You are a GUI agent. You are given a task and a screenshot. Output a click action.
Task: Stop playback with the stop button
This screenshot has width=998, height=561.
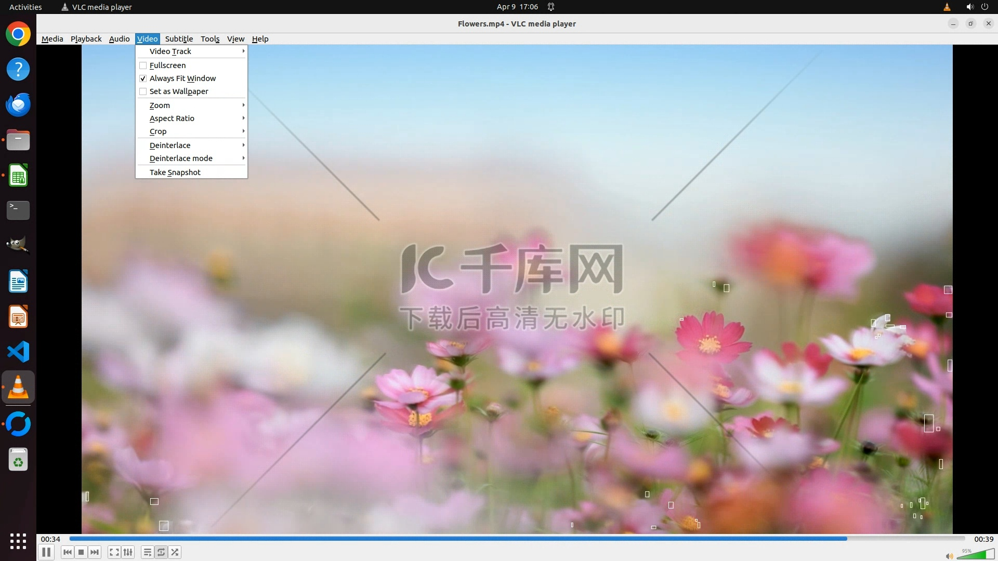point(81,552)
